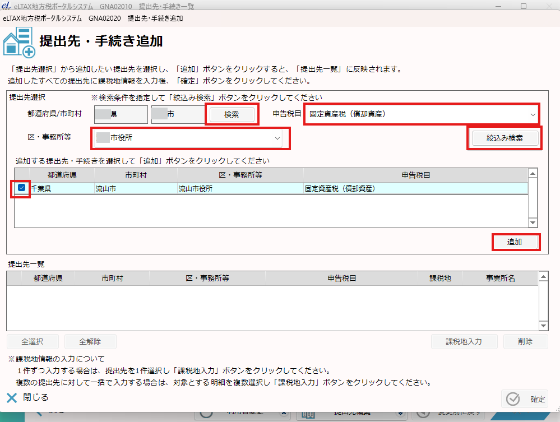Click up arrow of upper table scrollbar
Screen dimensions: 560x422
tap(533, 173)
